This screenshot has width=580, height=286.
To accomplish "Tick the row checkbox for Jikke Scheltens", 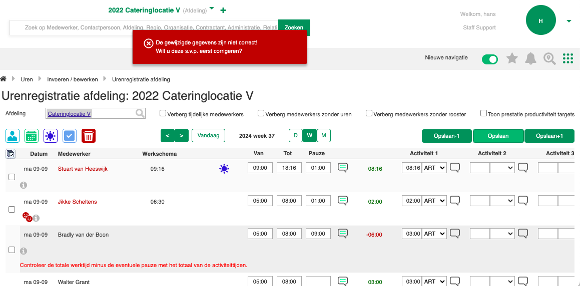I will coord(12,210).
